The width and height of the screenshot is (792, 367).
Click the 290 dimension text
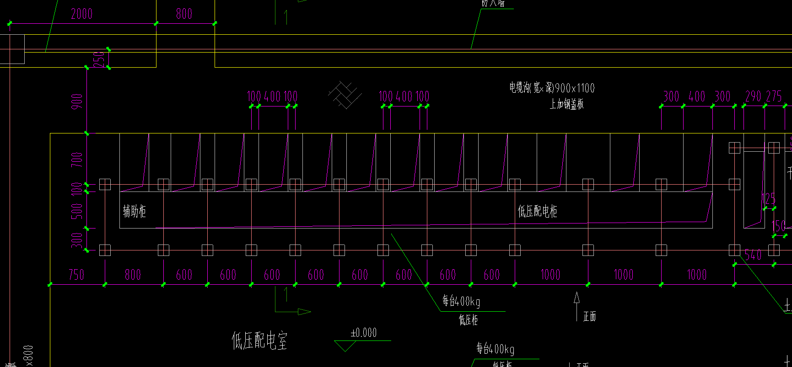(x=753, y=96)
